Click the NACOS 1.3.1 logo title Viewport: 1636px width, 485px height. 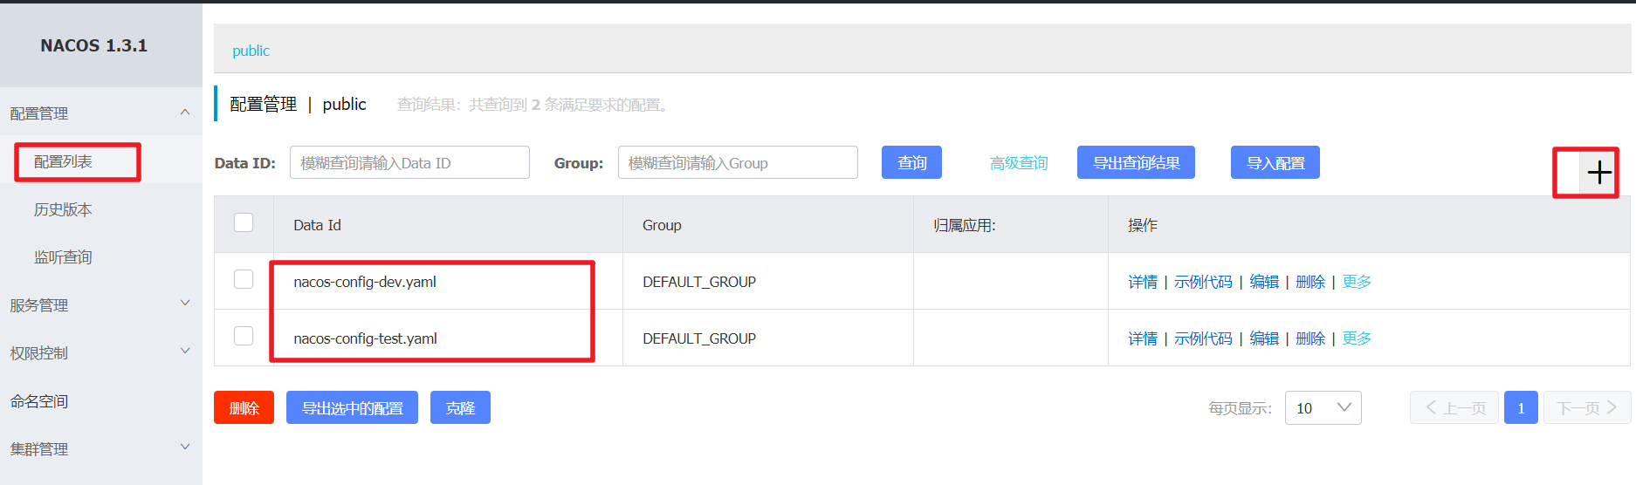[93, 45]
